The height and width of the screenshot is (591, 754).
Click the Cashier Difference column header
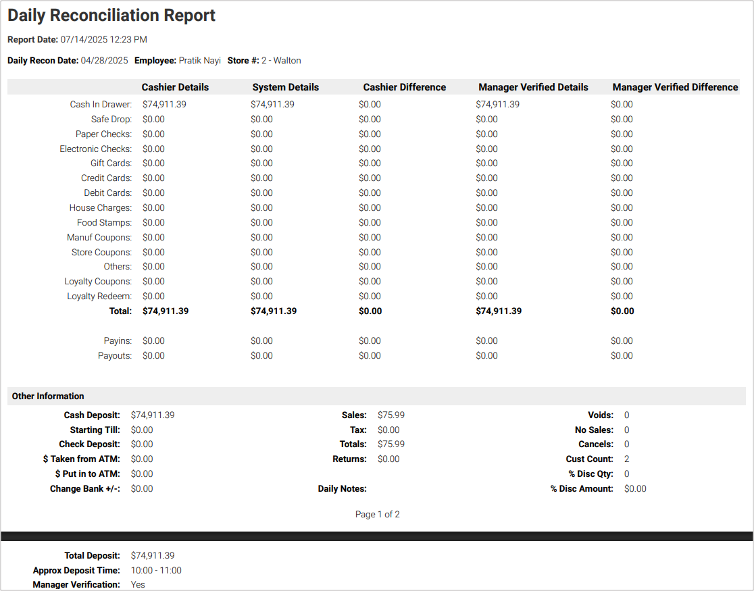click(404, 87)
